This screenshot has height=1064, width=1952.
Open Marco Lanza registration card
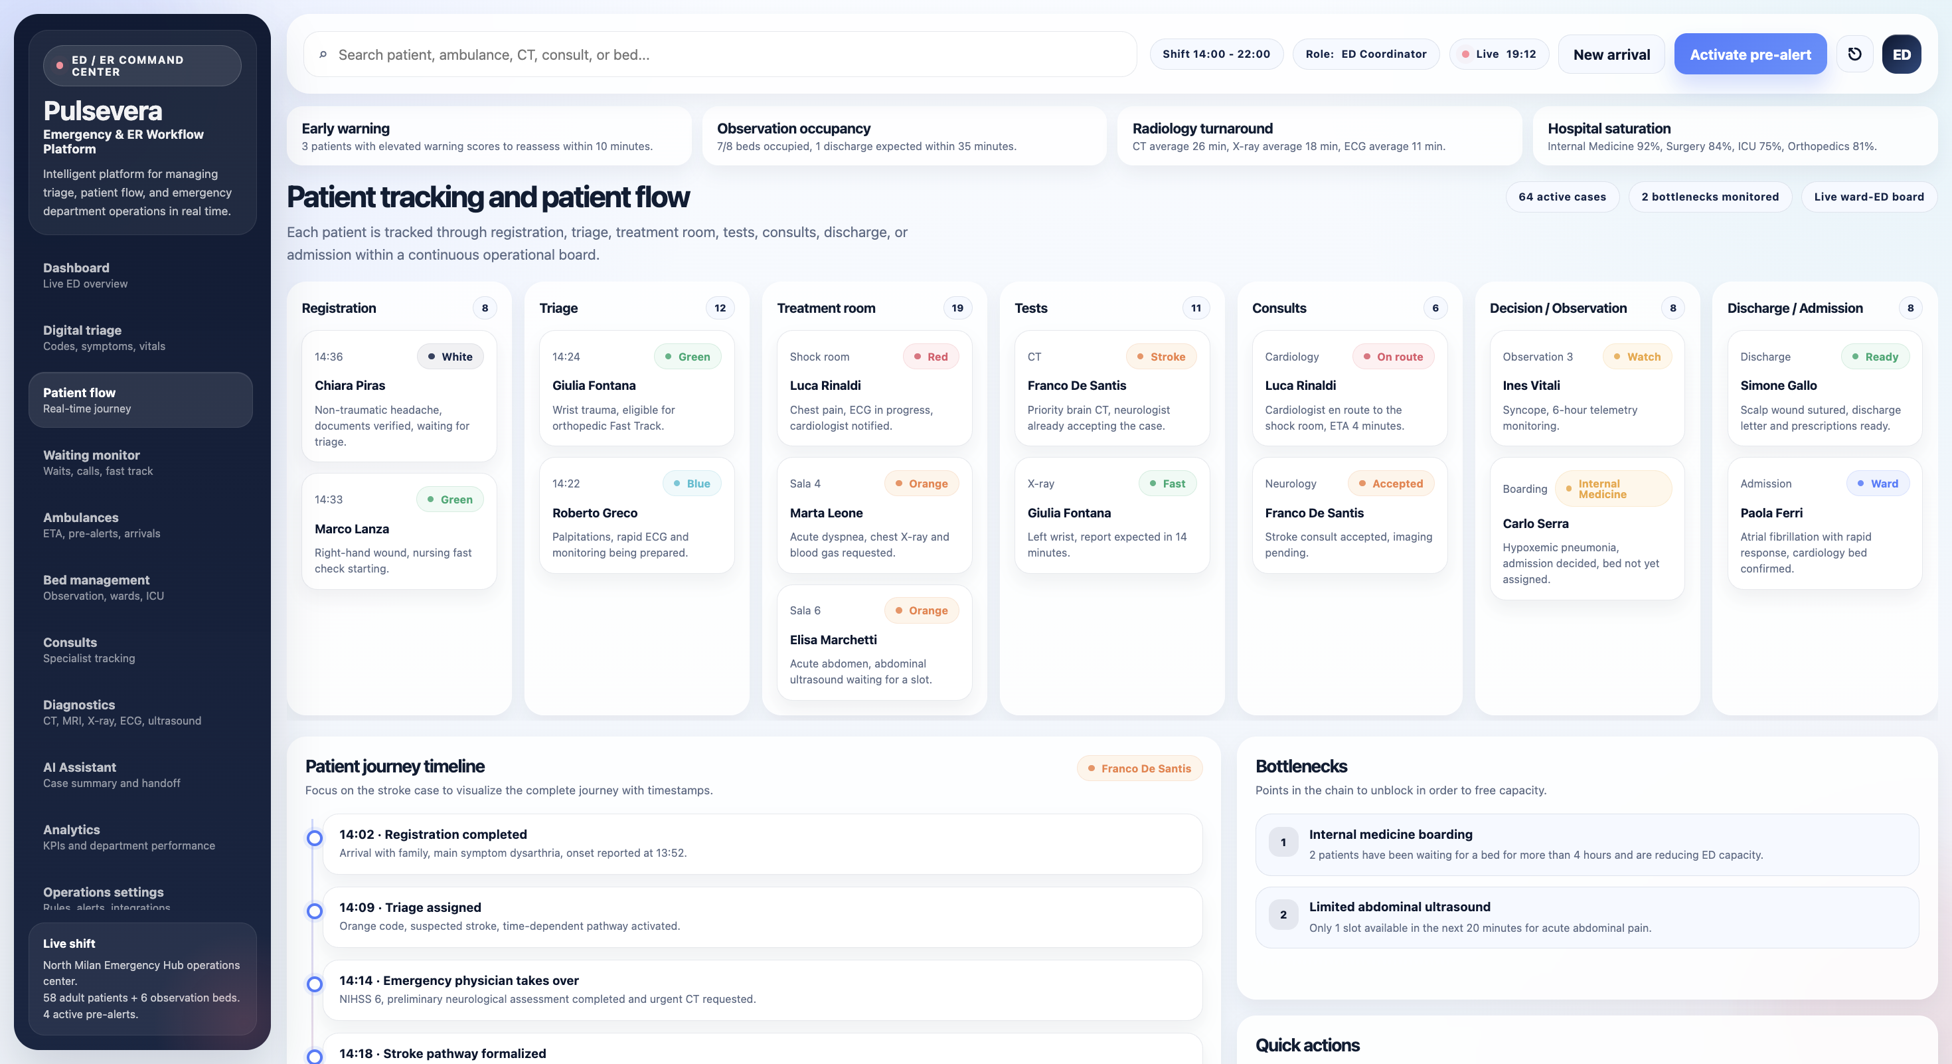[x=398, y=531]
